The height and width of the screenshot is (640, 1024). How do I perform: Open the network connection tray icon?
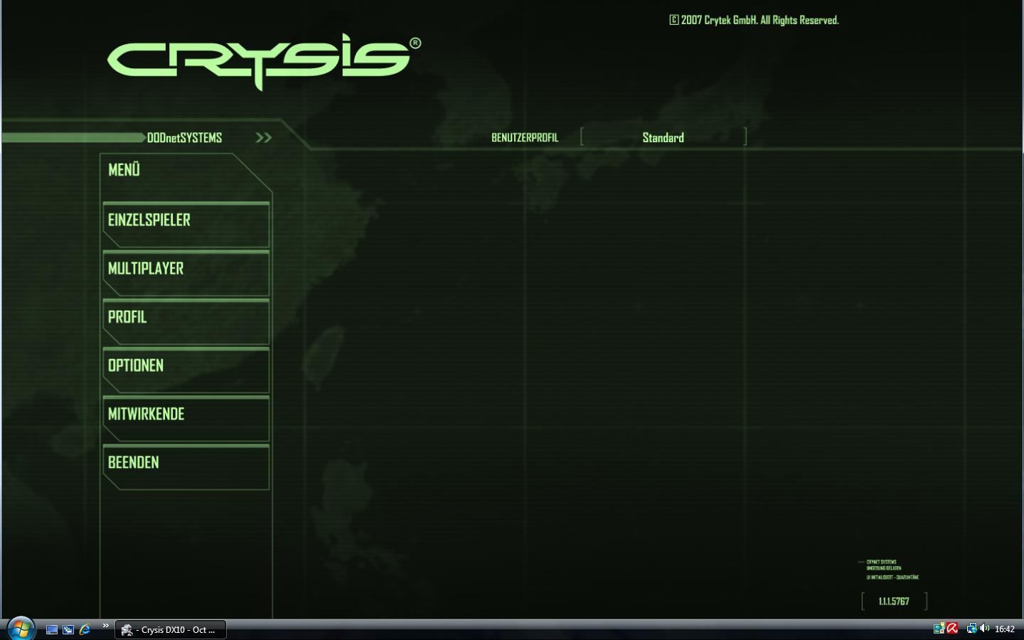(971, 629)
